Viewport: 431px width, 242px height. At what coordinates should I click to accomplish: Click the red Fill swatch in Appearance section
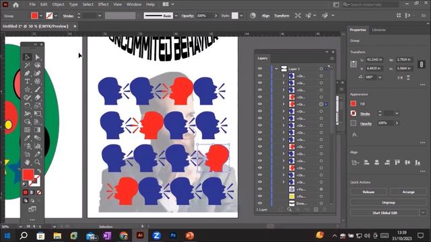click(353, 104)
